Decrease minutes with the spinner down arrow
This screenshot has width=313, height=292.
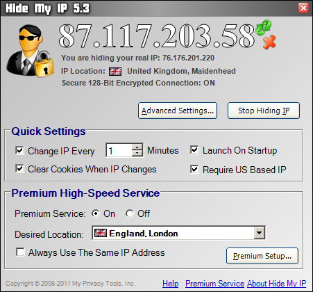click(x=137, y=153)
